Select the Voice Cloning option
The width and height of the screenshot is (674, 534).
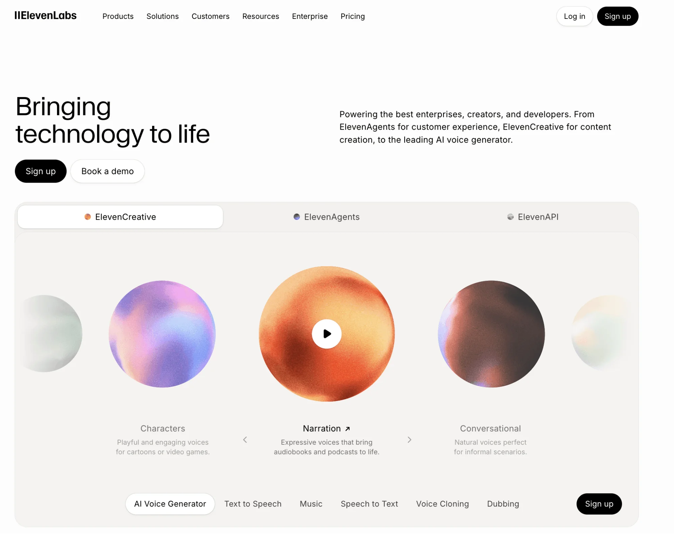point(442,504)
